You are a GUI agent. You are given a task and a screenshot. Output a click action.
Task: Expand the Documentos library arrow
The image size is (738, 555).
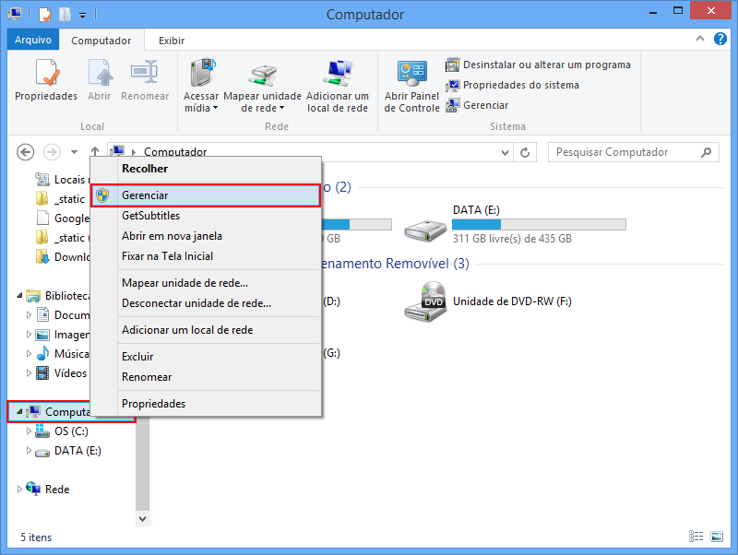29,314
